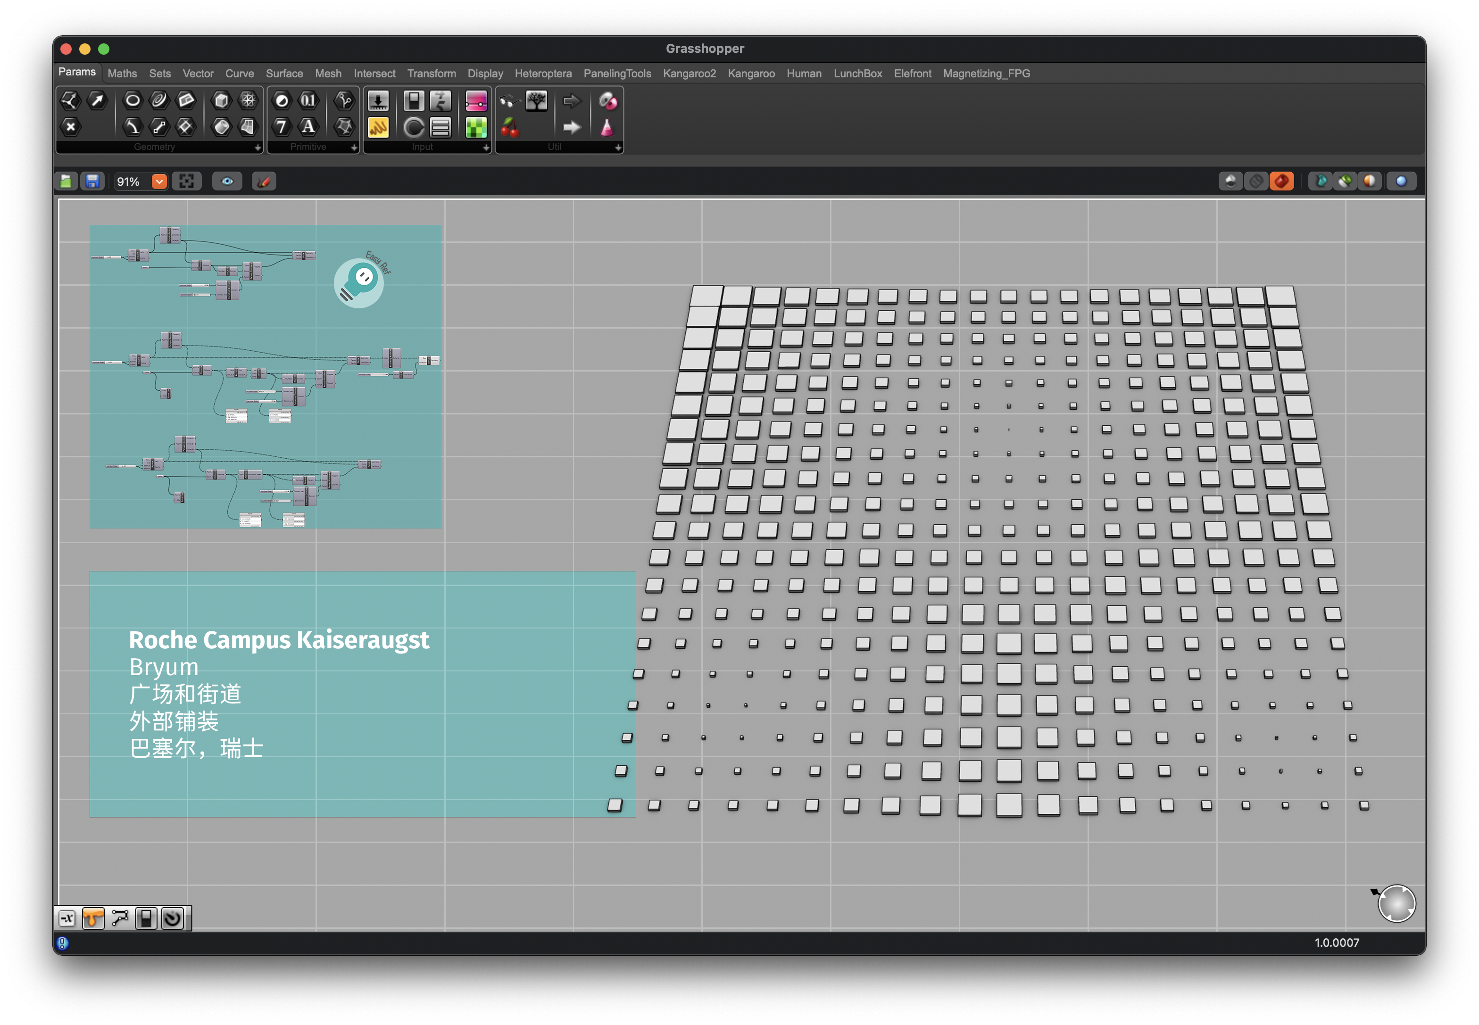Expand the Input panel plus arrow
Viewport: 1479px width, 1025px height.
click(x=486, y=148)
